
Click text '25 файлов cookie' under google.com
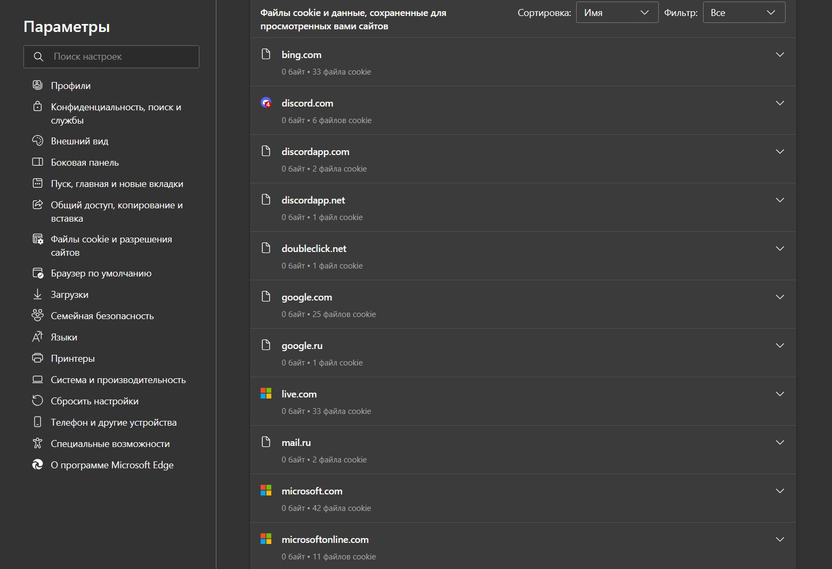point(344,314)
